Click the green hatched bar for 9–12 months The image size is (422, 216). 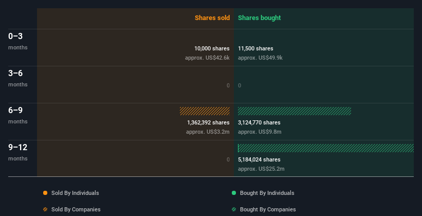pos(326,148)
